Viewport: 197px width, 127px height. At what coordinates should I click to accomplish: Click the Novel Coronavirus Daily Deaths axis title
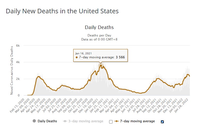[x=12, y=70]
